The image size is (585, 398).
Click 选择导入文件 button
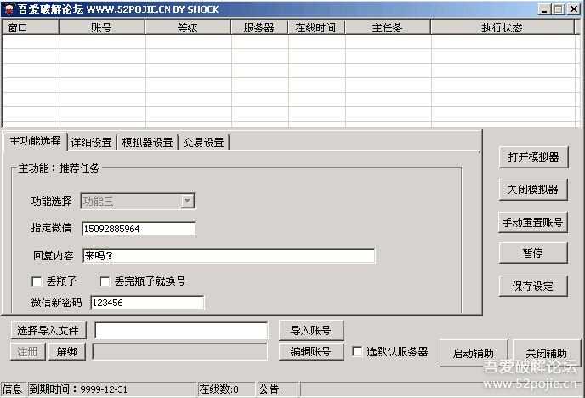point(48,330)
